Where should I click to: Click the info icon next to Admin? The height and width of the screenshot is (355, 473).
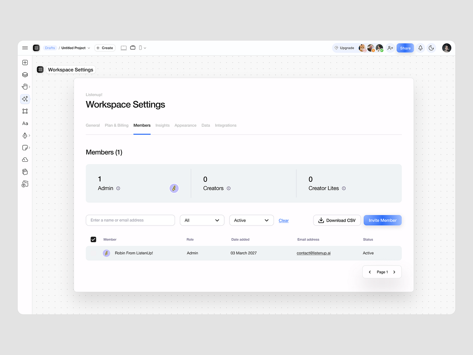[x=118, y=189]
